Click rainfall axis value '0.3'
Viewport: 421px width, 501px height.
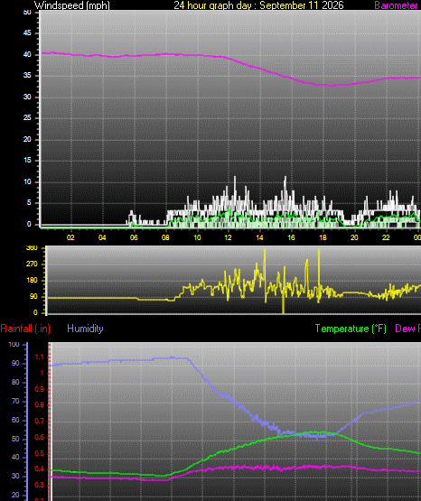point(39,486)
